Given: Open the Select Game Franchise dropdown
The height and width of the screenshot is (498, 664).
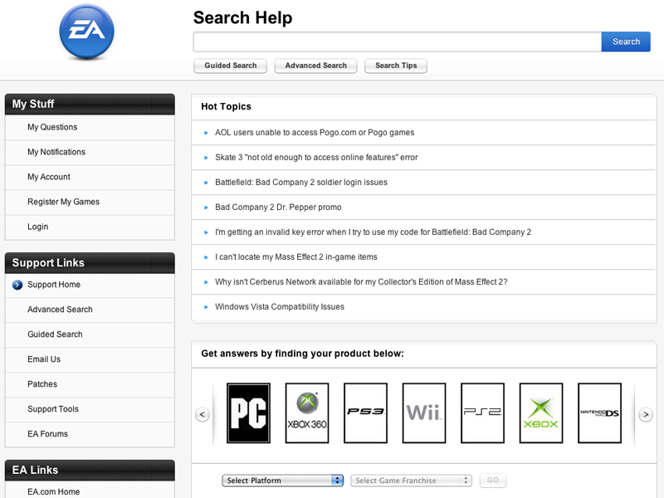Looking at the screenshot, I should pyautogui.click(x=411, y=481).
